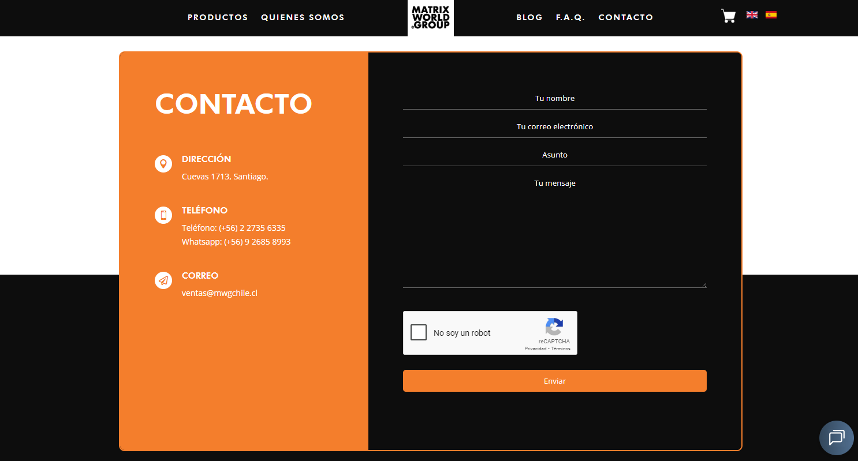Image resolution: width=858 pixels, height=461 pixels.
Task: Open the shopping cart icon
Action: (x=728, y=16)
